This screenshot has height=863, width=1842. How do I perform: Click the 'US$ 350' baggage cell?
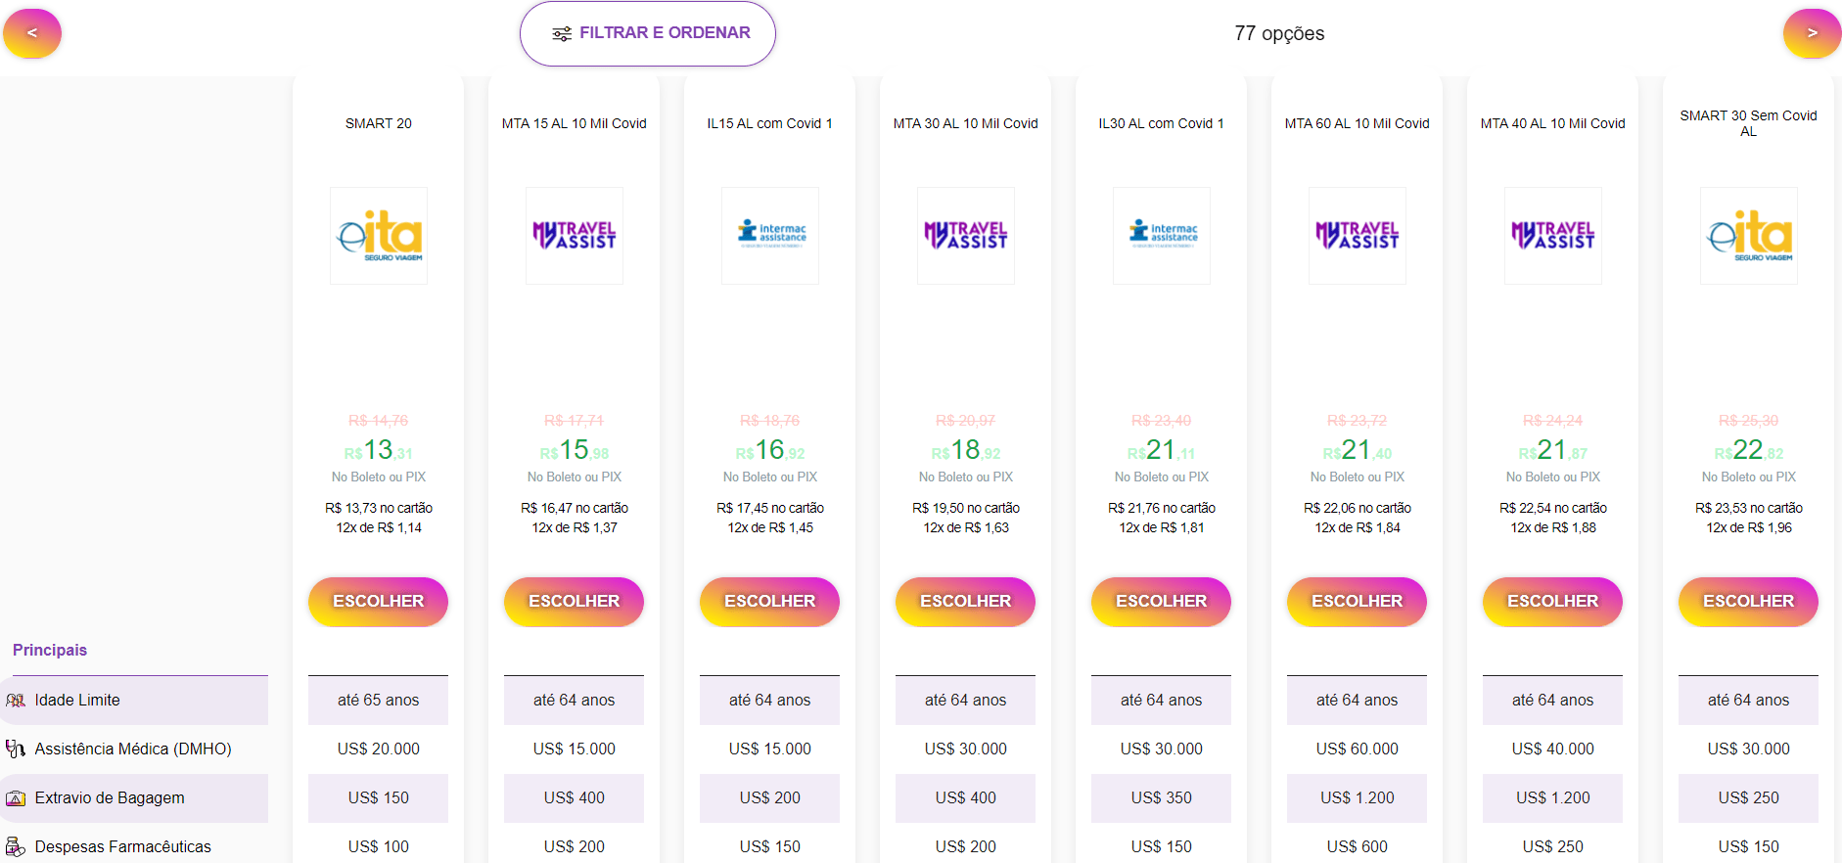(x=1162, y=798)
